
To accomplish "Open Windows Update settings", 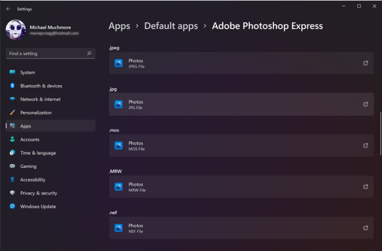I will pyautogui.click(x=50, y=206).
